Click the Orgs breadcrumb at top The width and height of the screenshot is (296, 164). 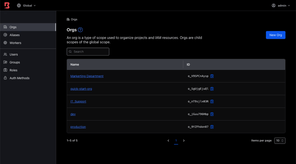(x=74, y=19)
